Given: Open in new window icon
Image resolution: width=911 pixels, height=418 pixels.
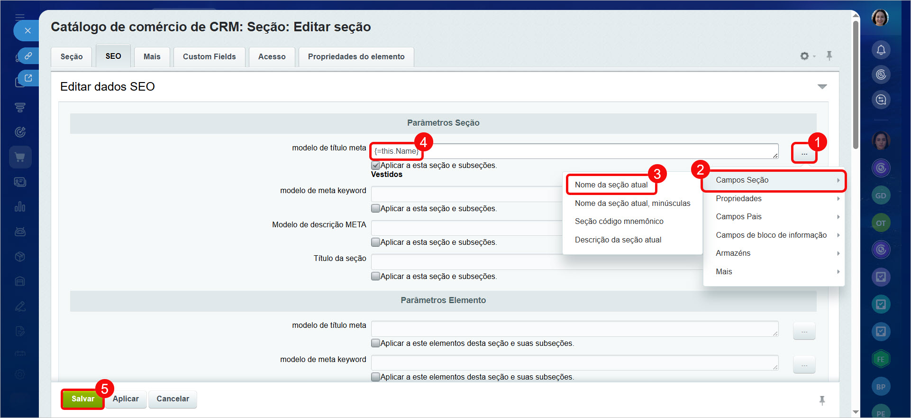Looking at the screenshot, I should [28, 78].
